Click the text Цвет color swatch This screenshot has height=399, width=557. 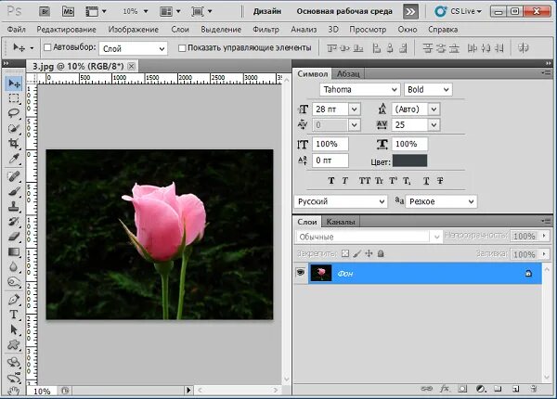(x=409, y=161)
